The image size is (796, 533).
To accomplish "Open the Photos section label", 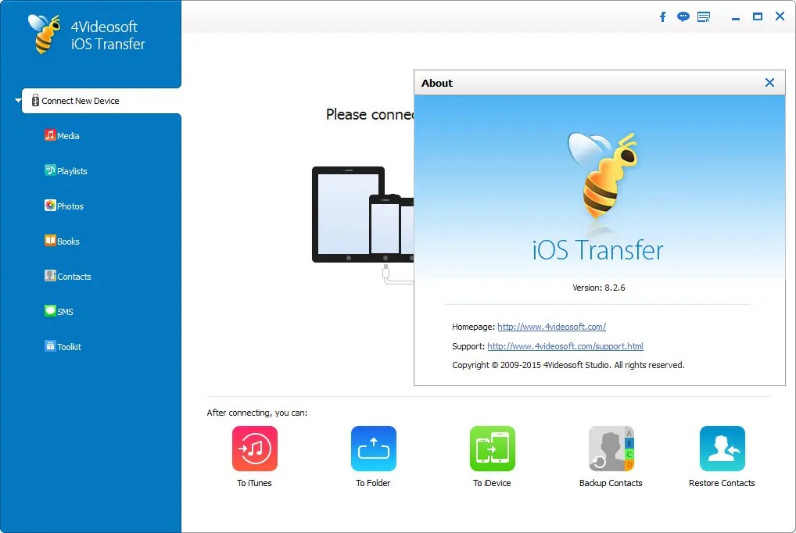I will [x=70, y=206].
